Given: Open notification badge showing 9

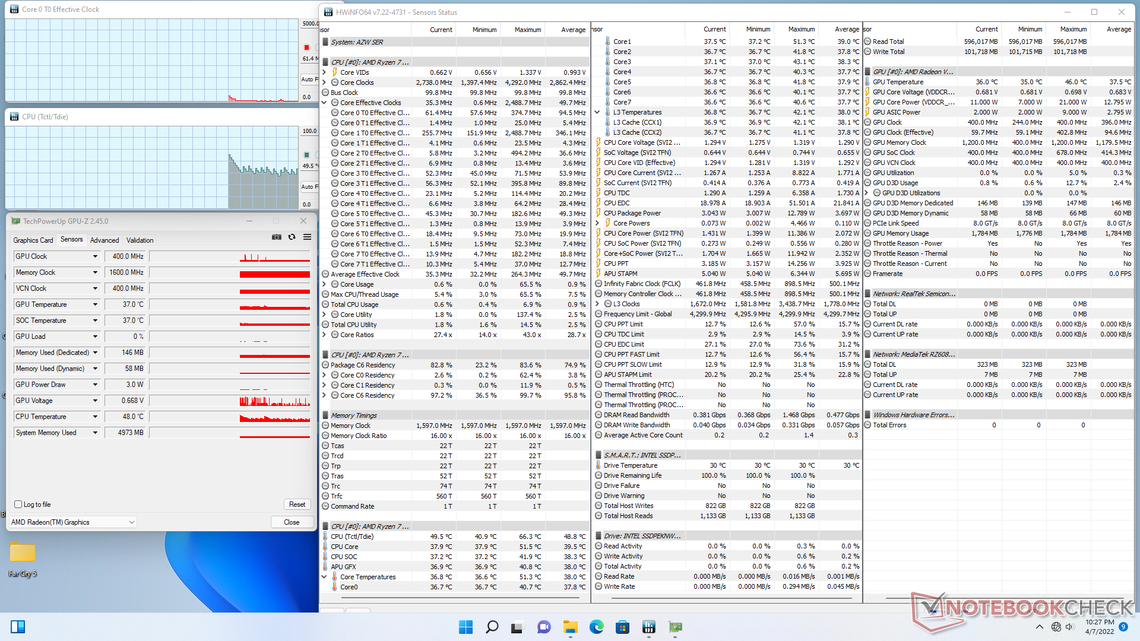Looking at the screenshot, I should tap(1123, 627).
